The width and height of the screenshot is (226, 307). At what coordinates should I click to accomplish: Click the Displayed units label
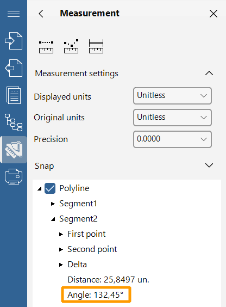(62, 97)
